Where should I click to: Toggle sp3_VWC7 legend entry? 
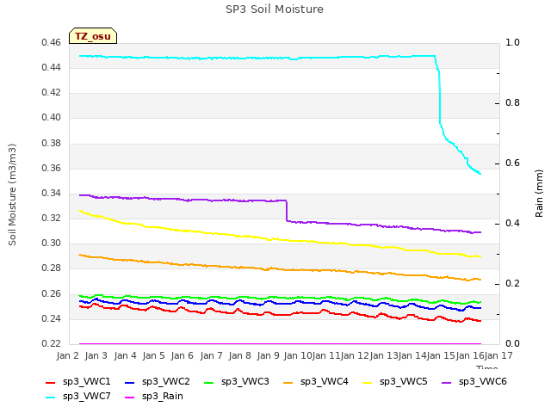pyautogui.click(x=78, y=397)
